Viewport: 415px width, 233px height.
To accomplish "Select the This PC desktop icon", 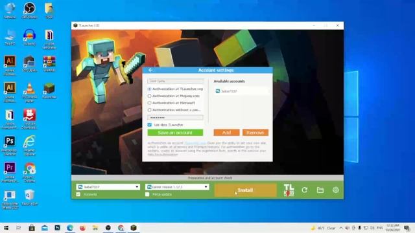I will point(10,38).
